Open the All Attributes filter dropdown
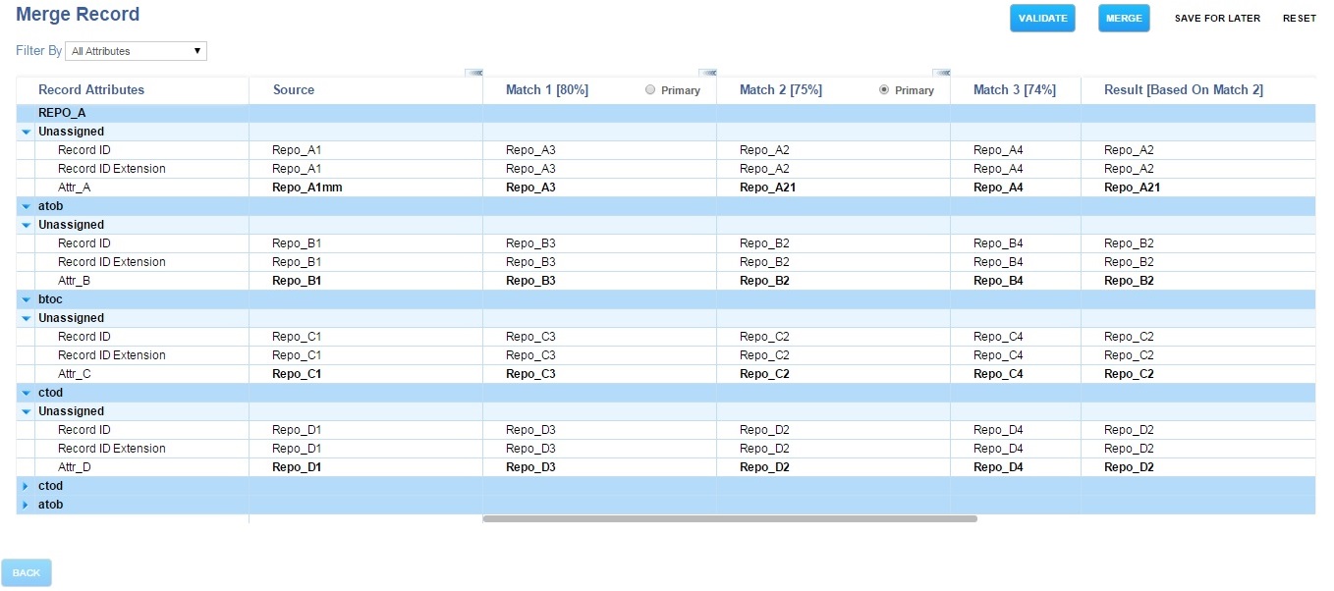 point(136,51)
